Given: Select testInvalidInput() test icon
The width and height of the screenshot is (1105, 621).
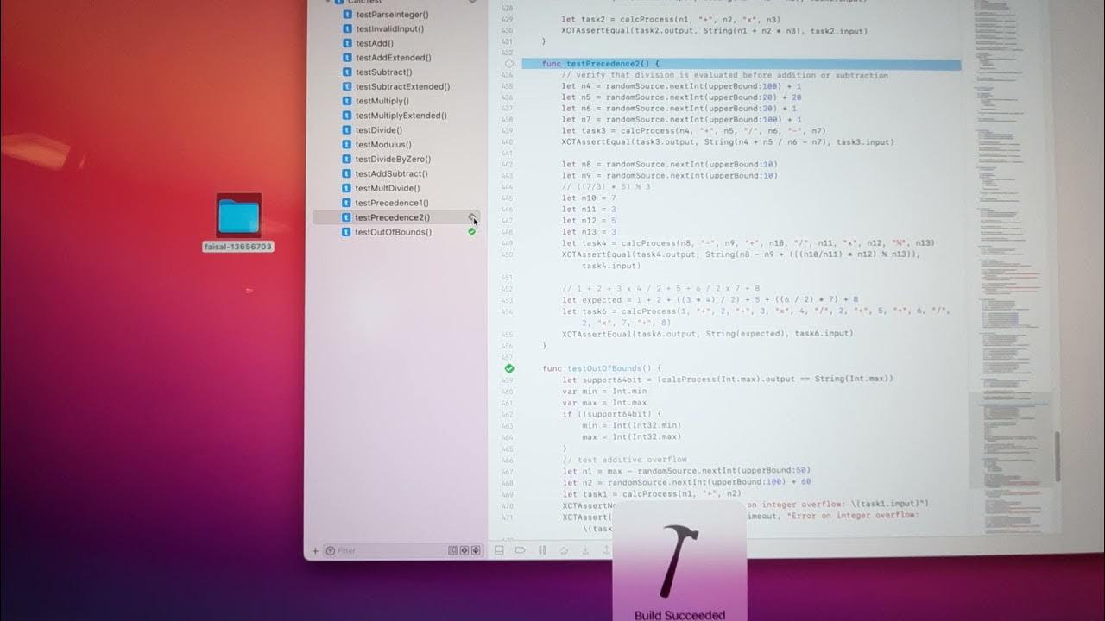Looking at the screenshot, I should (347, 28).
